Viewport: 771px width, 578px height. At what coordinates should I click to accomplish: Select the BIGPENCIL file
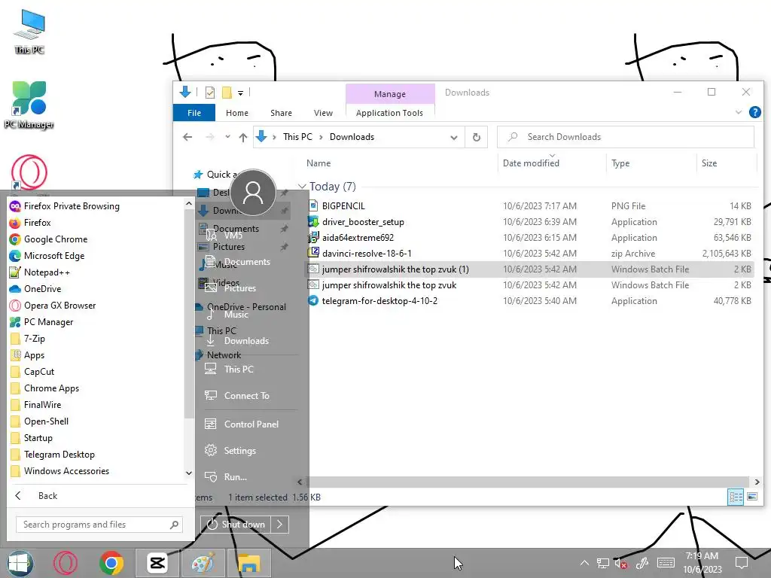coord(529,206)
